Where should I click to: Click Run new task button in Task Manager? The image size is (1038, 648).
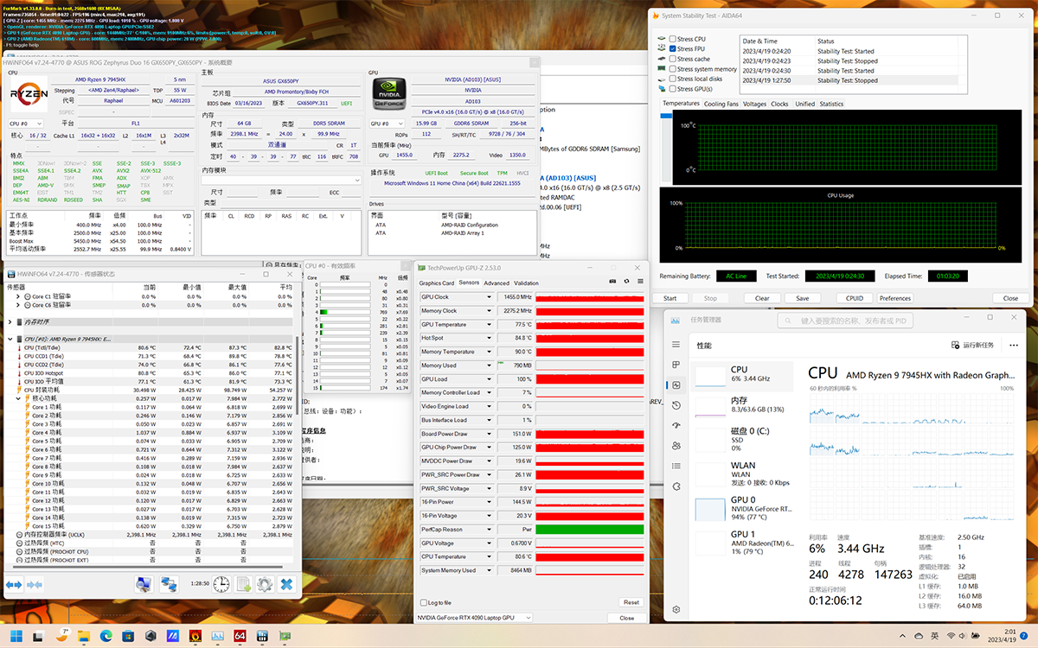(973, 345)
